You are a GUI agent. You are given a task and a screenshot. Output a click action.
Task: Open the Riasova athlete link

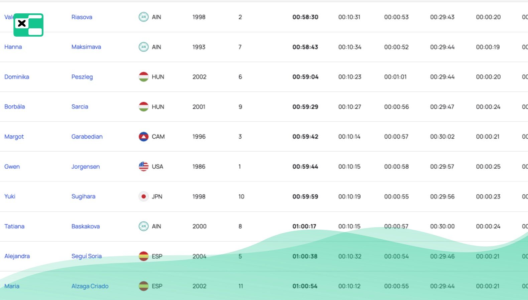[x=82, y=17]
